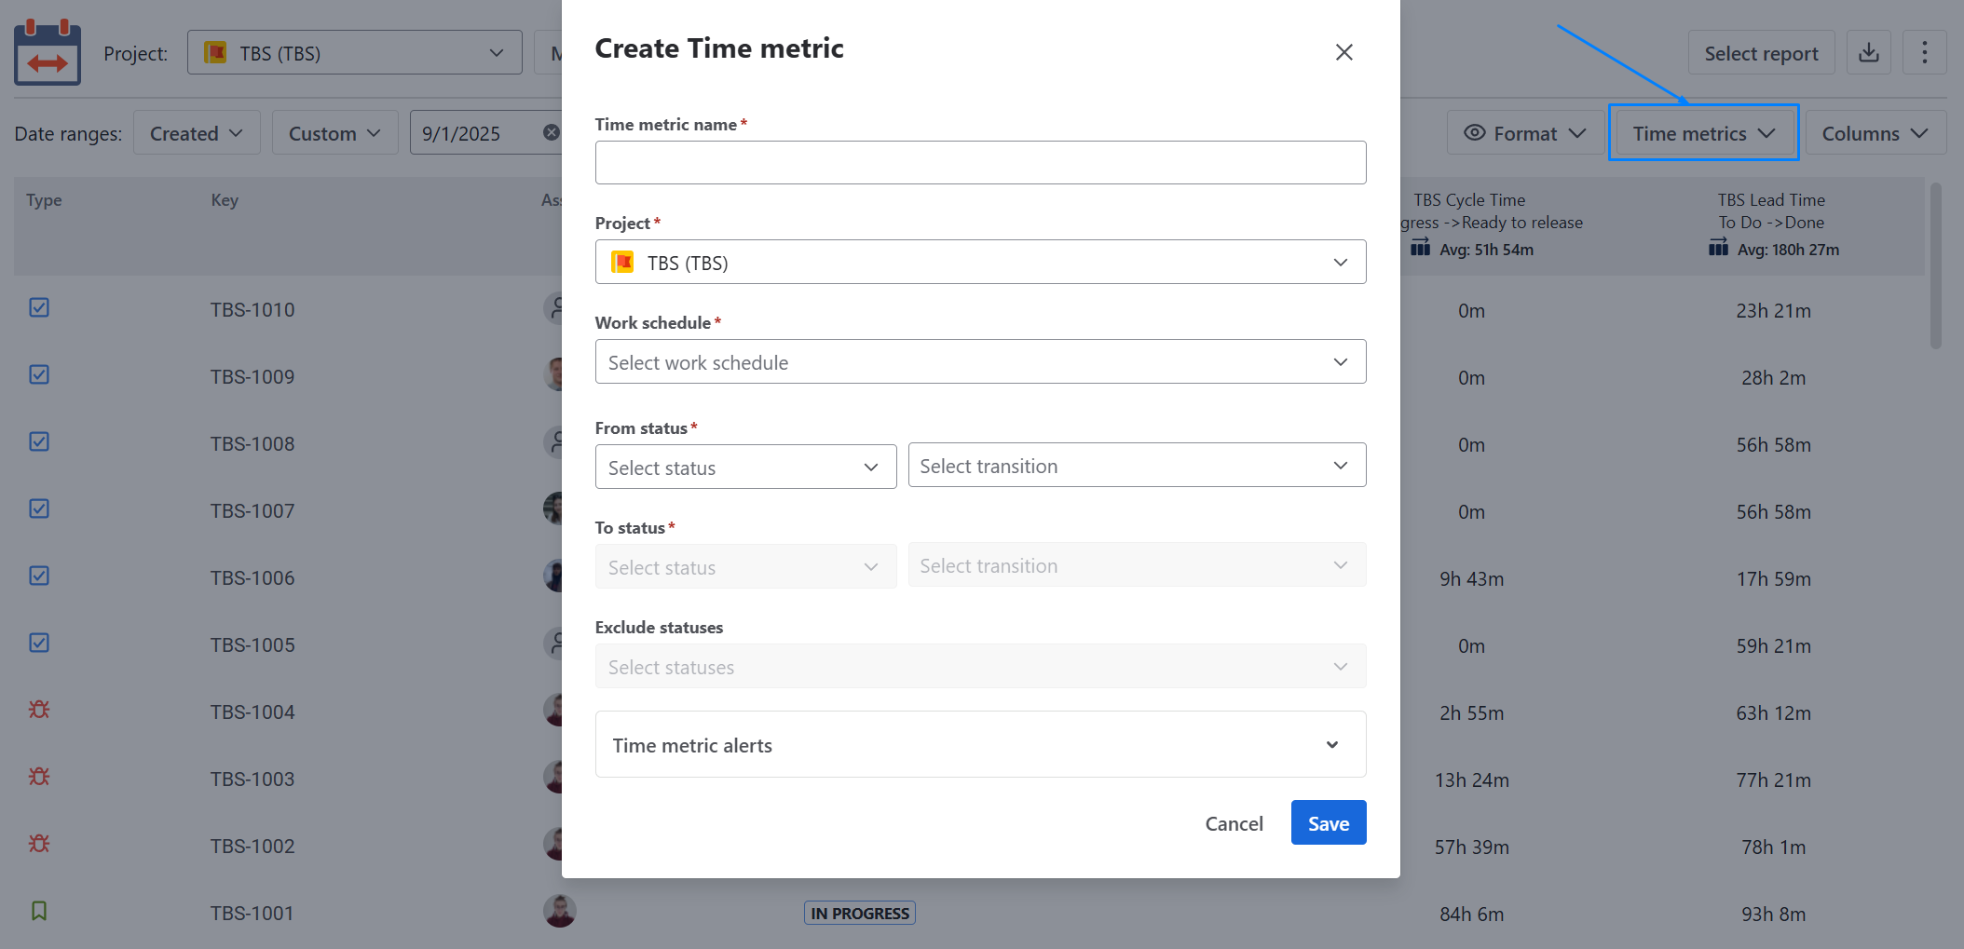
Task: Open the Format view dropdown
Action: click(1525, 133)
